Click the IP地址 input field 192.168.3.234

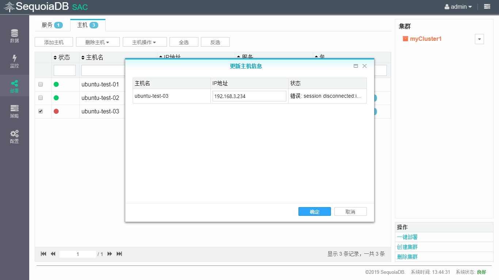pyautogui.click(x=249, y=96)
